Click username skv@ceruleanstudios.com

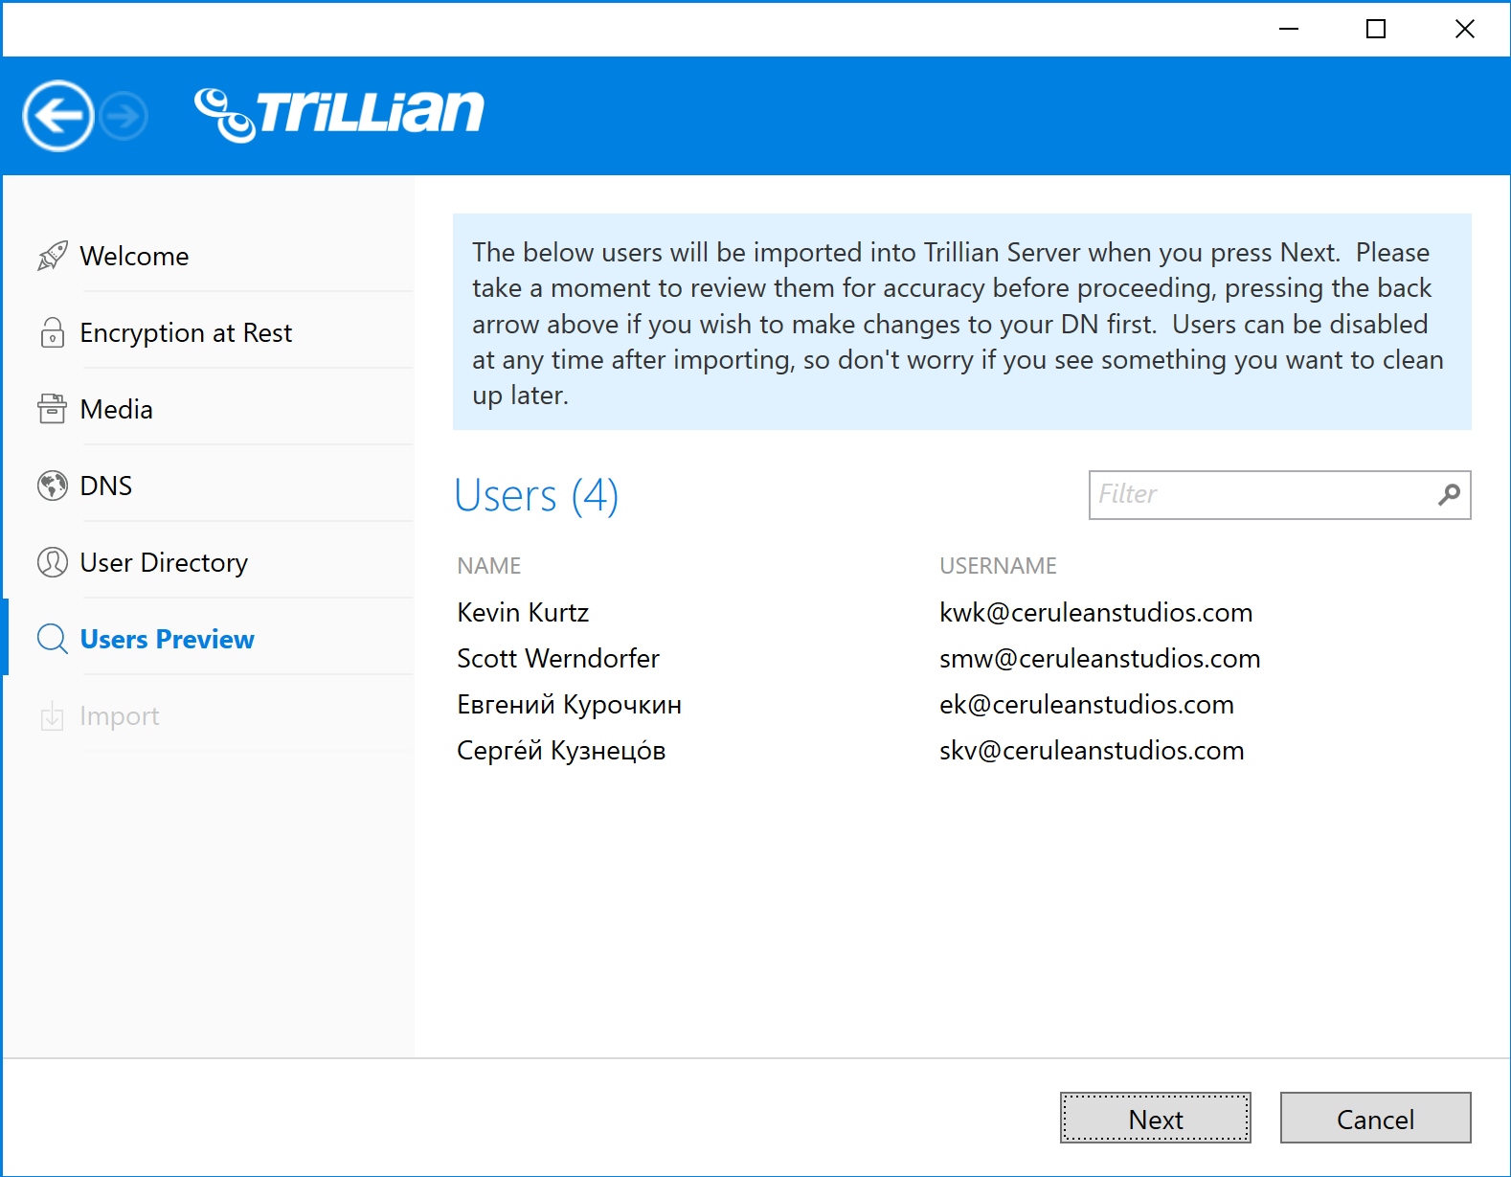[x=1093, y=750]
